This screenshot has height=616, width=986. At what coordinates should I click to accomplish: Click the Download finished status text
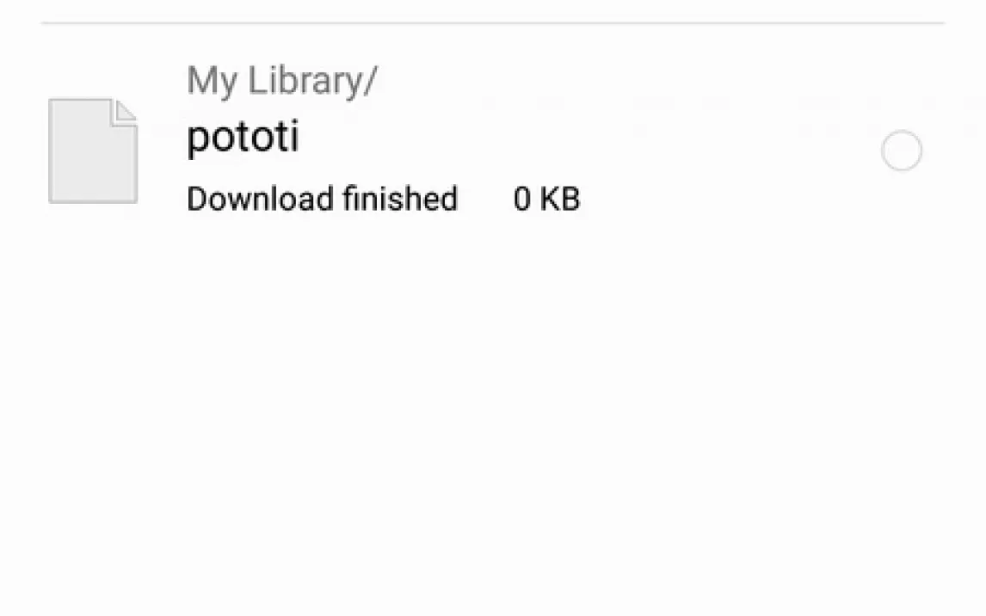coord(322,199)
